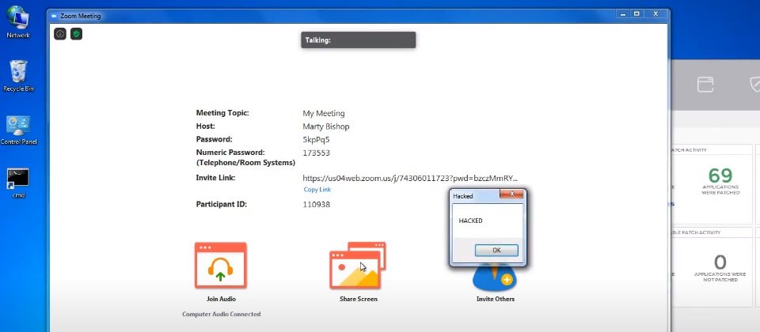Minimize the Zoom Meeting window
The width and height of the screenshot is (760, 332).
tap(623, 14)
